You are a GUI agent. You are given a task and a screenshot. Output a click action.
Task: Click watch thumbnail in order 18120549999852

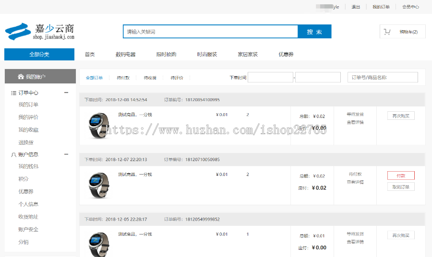(x=99, y=245)
